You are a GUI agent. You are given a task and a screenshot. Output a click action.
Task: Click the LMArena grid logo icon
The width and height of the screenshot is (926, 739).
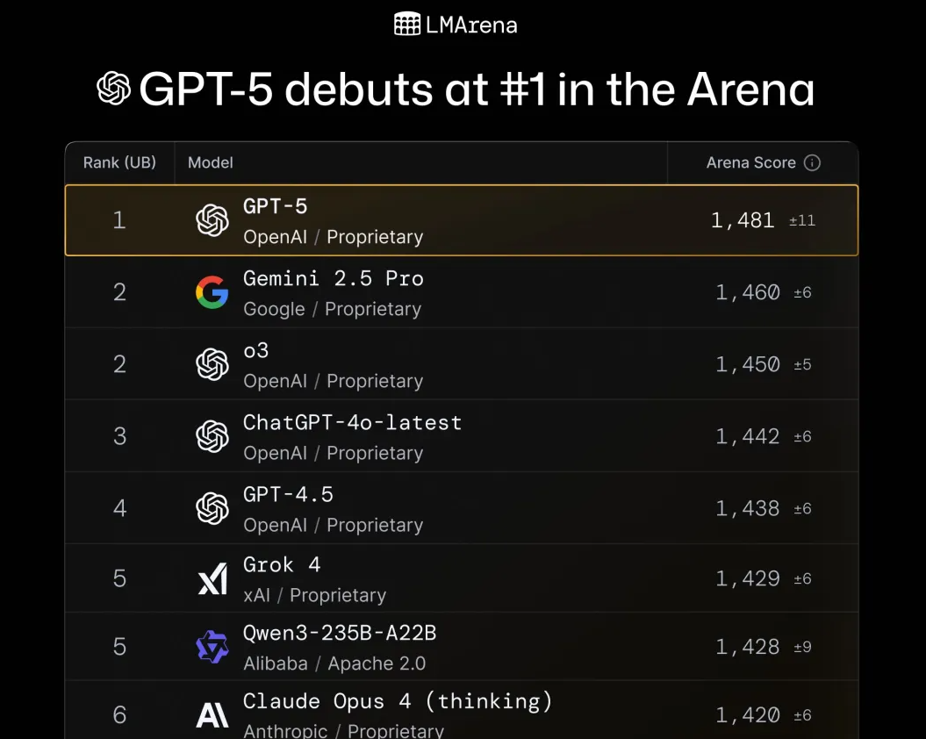click(407, 25)
